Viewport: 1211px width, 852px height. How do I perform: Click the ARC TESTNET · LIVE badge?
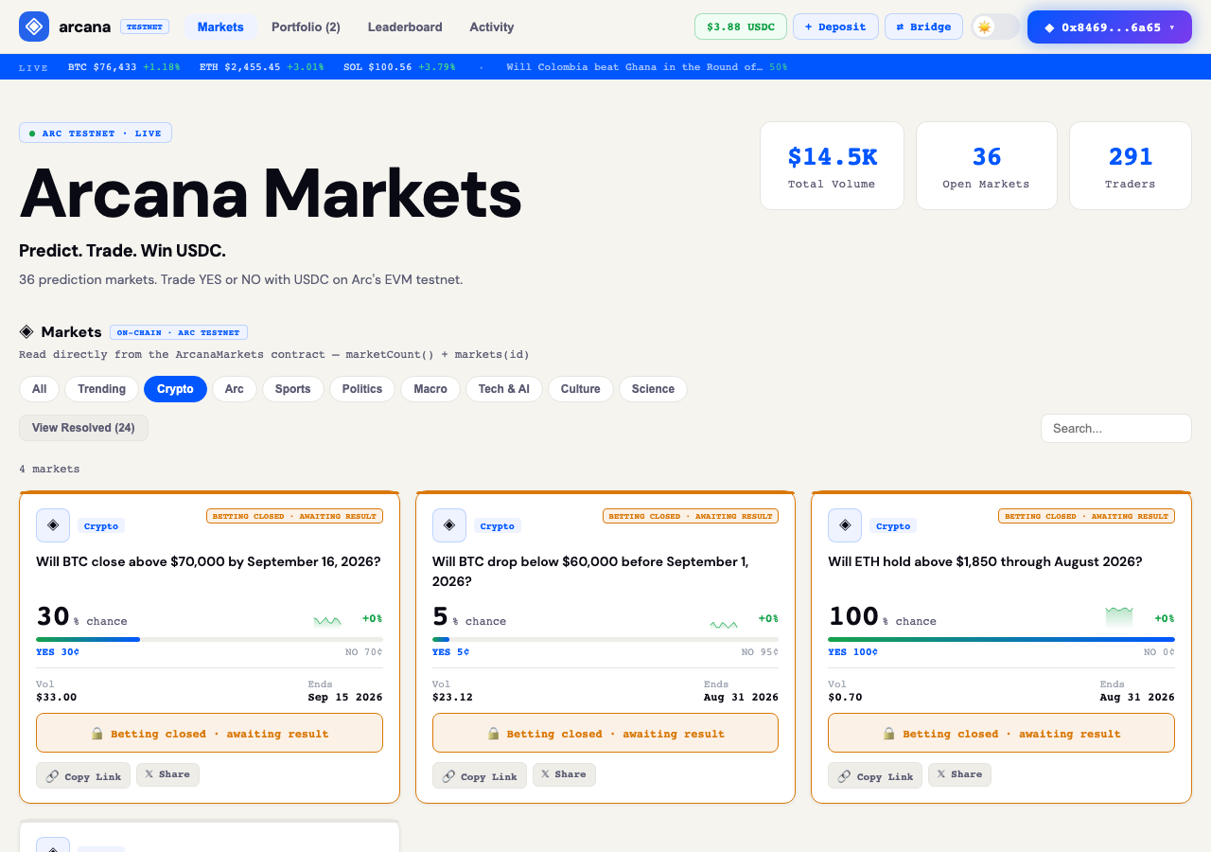(x=96, y=133)
